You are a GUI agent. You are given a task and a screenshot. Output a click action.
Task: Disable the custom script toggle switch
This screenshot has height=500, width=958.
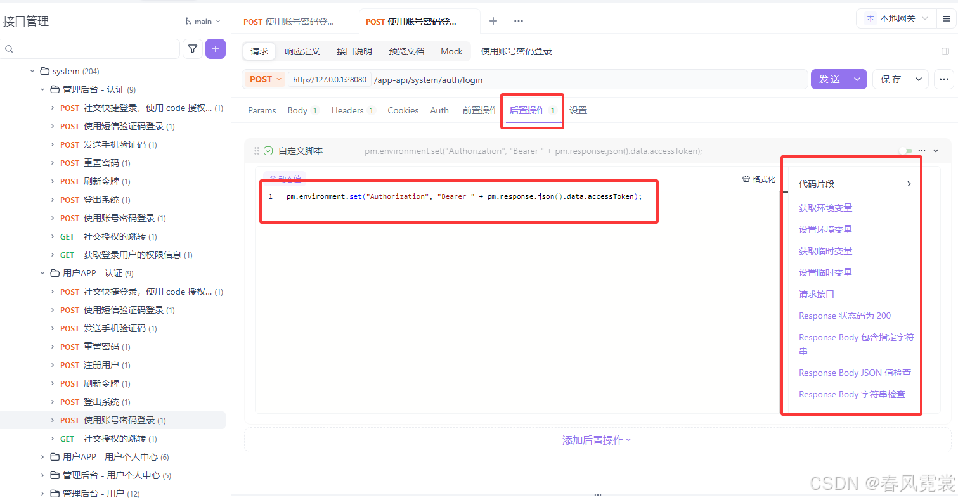pos(907,151)
